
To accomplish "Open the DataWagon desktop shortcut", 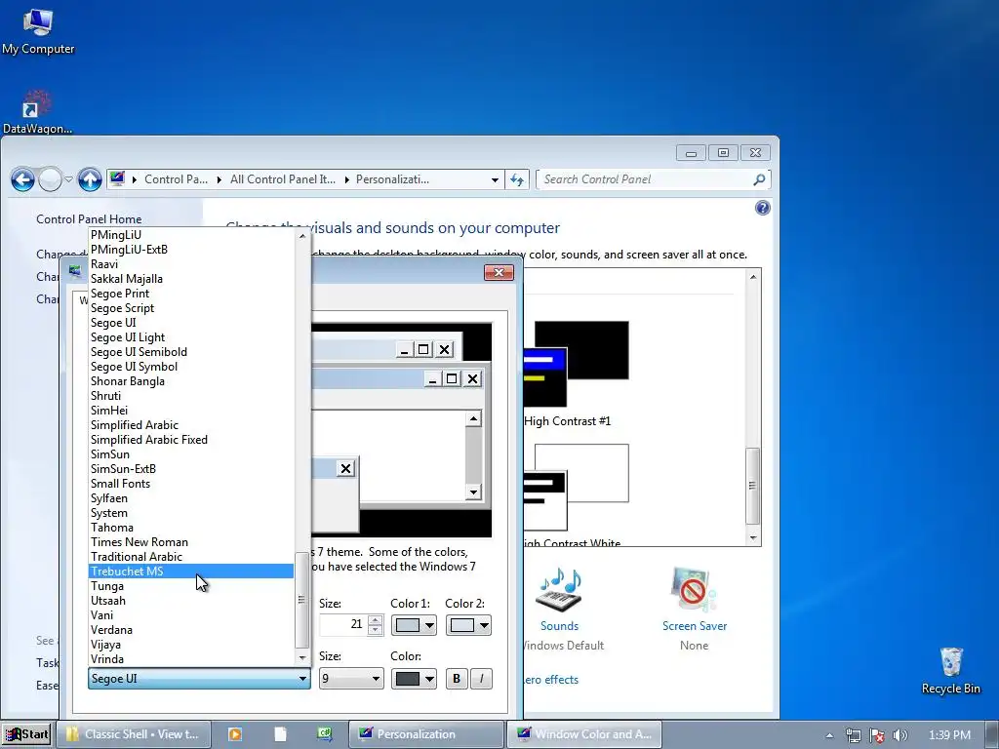I will (37, 112).
